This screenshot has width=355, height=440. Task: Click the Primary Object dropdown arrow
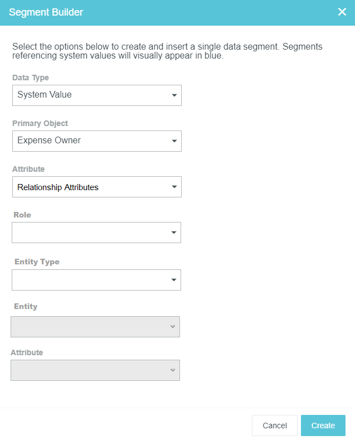174,141
